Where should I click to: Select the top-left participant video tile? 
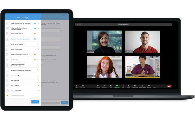click(x=104, y=42)
